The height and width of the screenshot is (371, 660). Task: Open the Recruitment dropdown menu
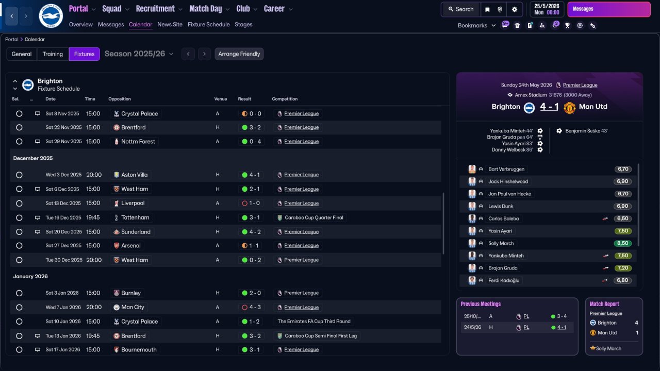159,9
